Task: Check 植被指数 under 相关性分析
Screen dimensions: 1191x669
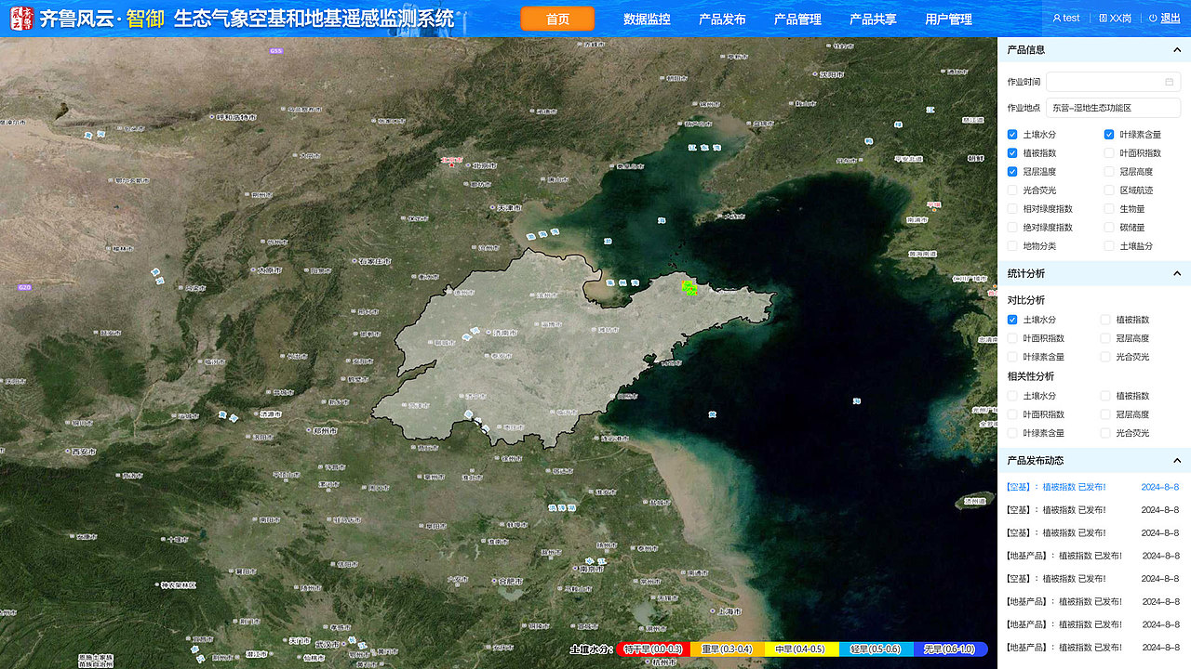Action: 1105,396
